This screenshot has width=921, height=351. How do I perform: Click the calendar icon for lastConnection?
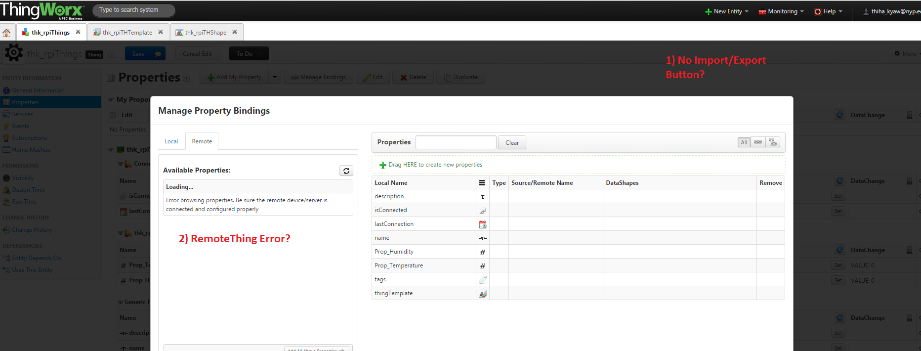pos(483,224)
